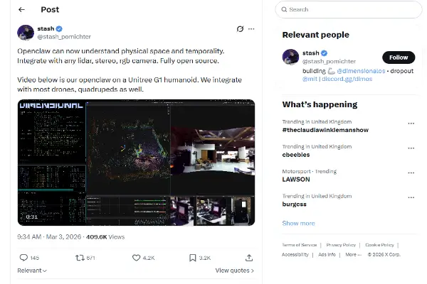Repost this post
The image size is (427, 284).
[x=81, y=258]
